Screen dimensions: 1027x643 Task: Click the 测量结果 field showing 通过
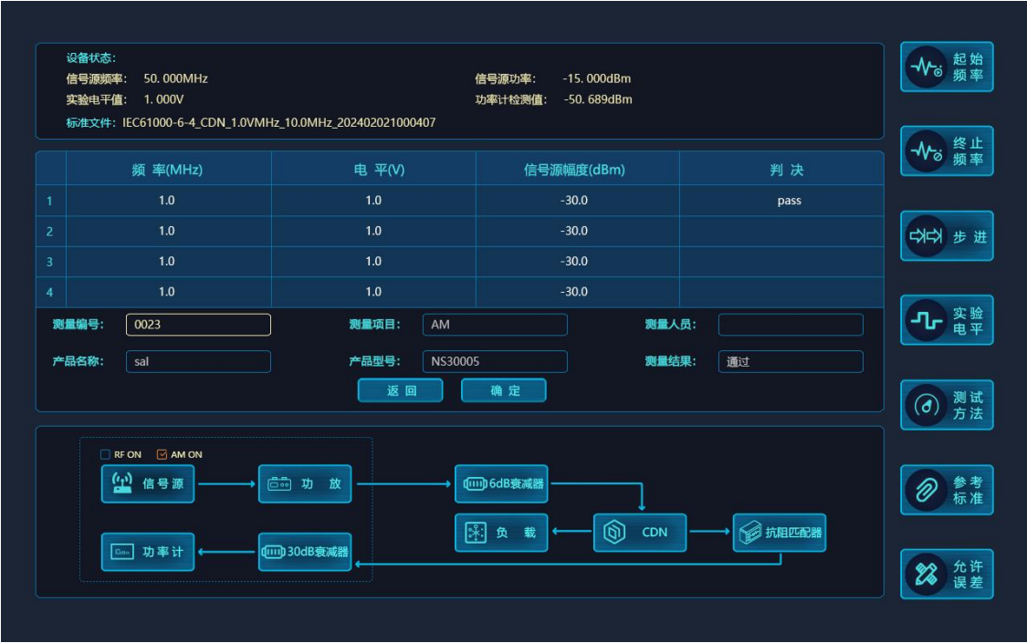point(790,362)
